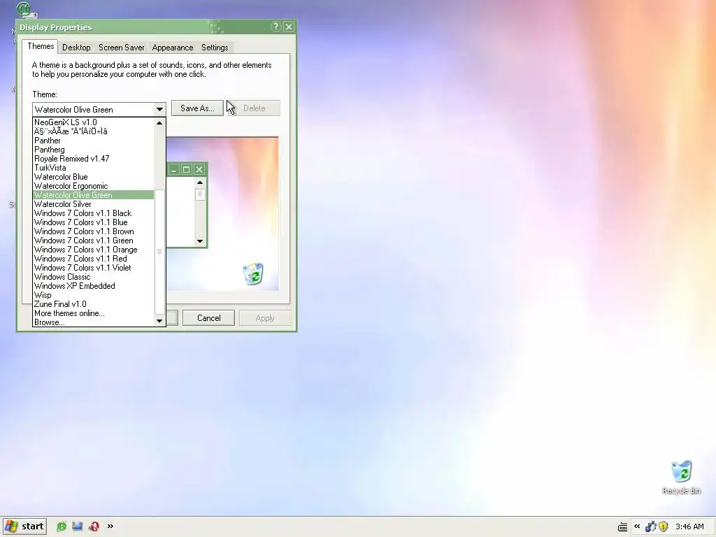Viewport: 716px width, 537px height.
Task: Choose More themes online... entry
Action: pyautogui.click(x=94, y=313)
